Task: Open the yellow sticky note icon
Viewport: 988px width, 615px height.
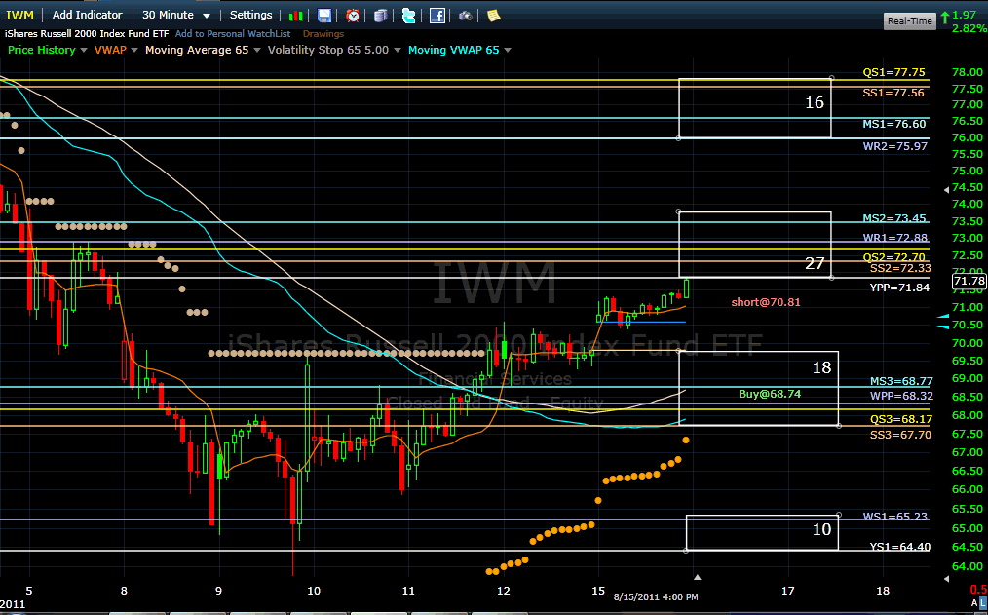Action: [493, 16]
